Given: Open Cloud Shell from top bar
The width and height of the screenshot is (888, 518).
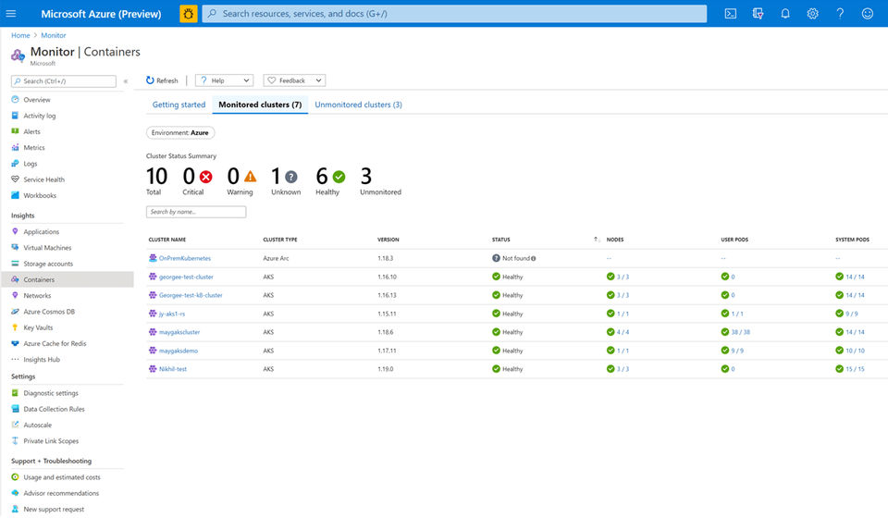Looking at the screenshot, I should (x=730, y=14).
